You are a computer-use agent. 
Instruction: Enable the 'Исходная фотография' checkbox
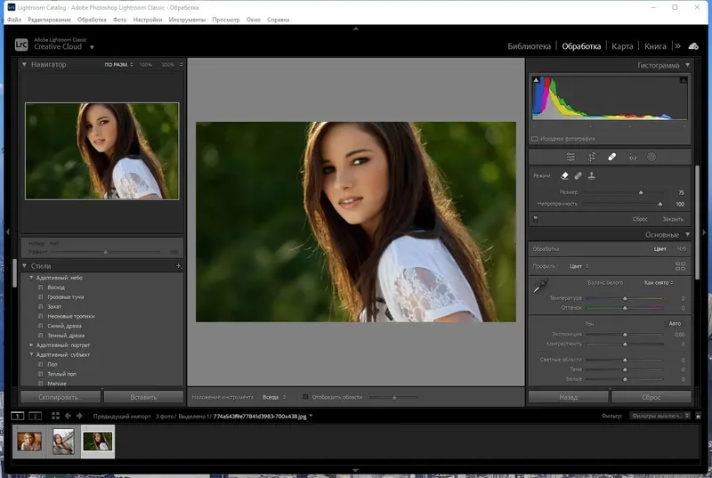tap(534, 139)
